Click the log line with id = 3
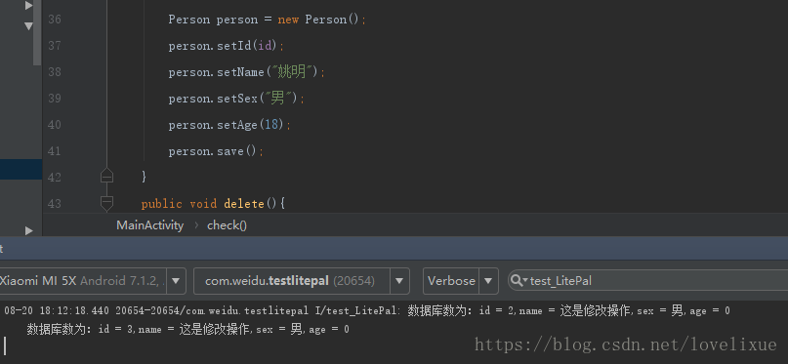 (x=187, y=330)
